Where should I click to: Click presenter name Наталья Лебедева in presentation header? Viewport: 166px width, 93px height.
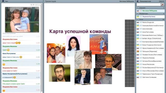tap(127, 1)
